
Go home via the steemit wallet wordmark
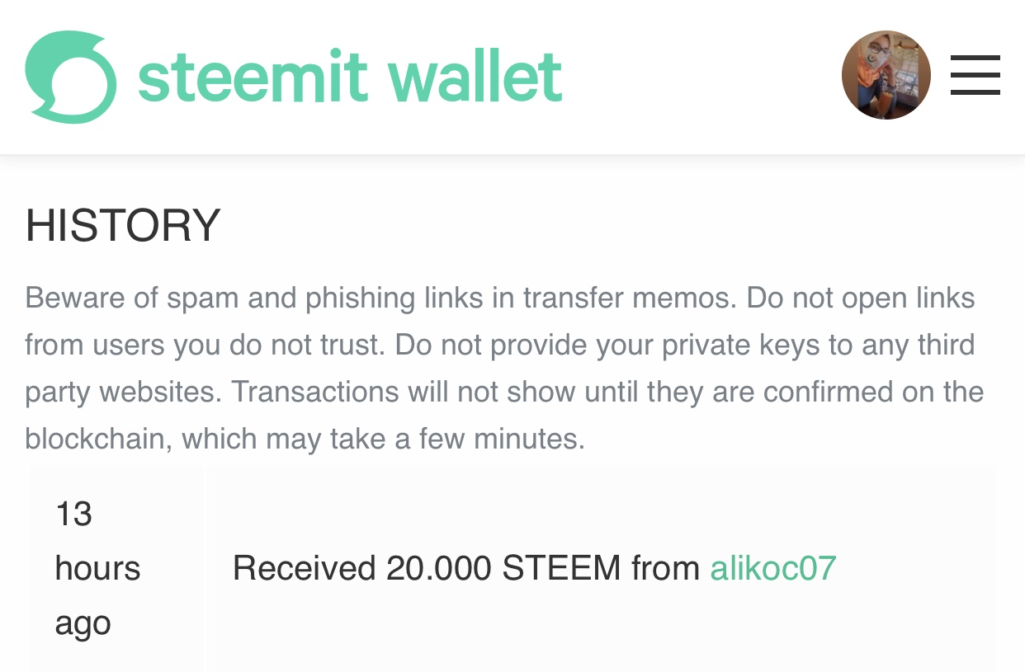[x=350, y=76]
